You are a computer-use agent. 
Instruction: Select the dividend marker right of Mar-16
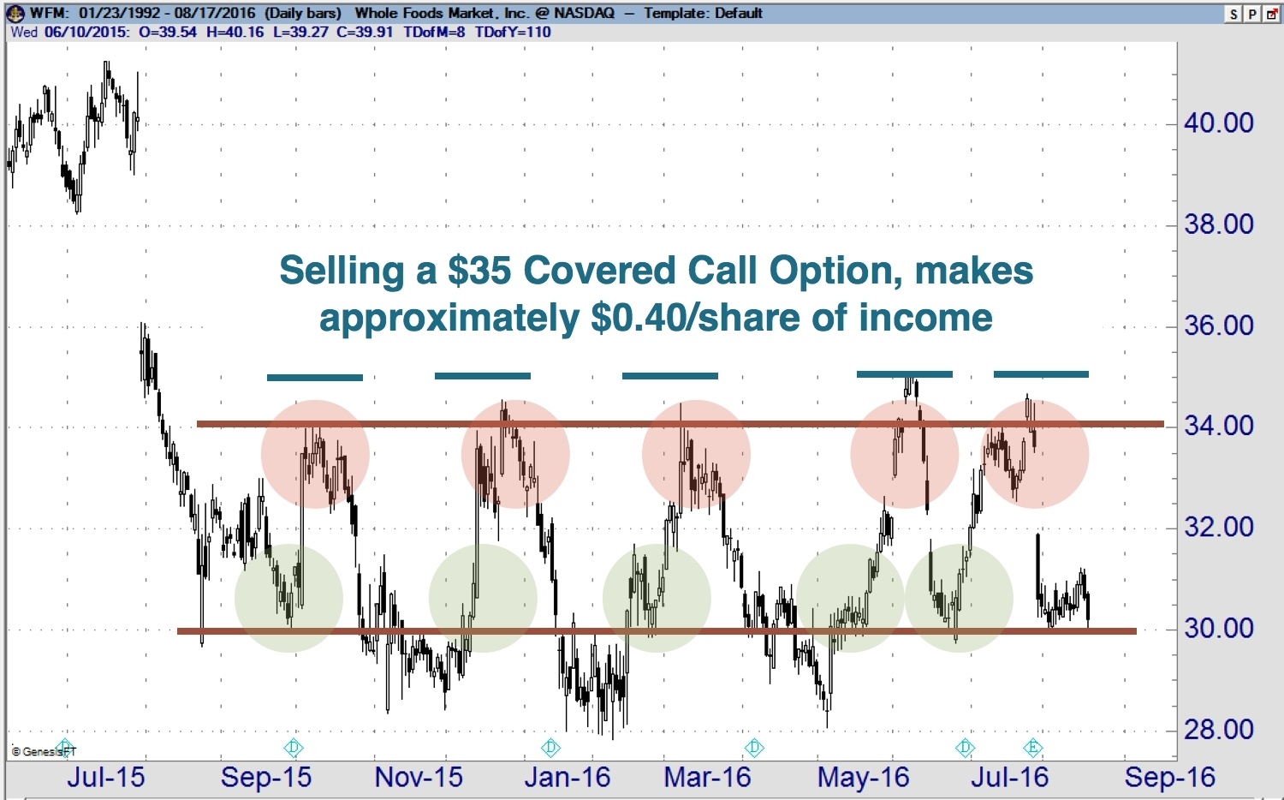pyautogui.click(x=754, y=748)
